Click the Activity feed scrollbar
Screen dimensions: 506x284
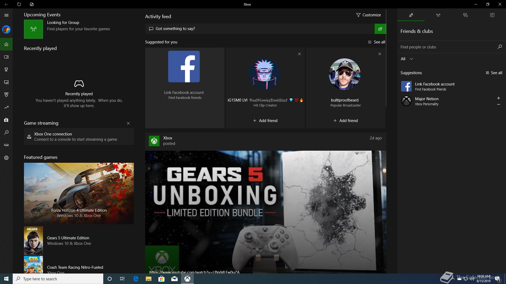pyautogui.click(x=386, y=58)
